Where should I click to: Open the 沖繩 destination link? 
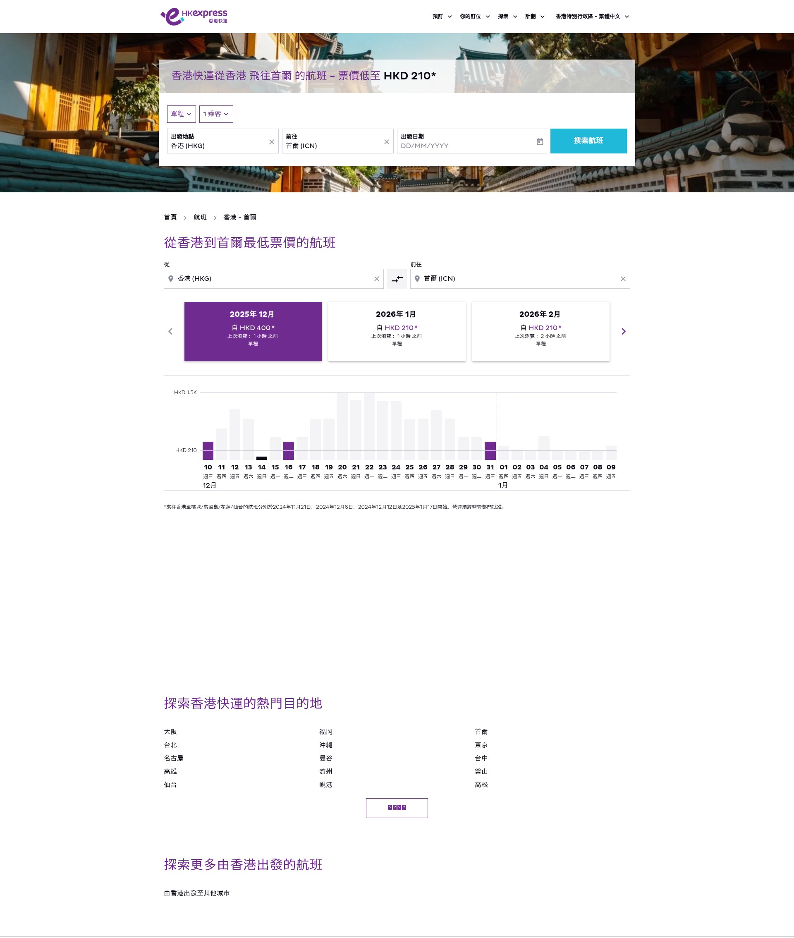click(326, 745)
